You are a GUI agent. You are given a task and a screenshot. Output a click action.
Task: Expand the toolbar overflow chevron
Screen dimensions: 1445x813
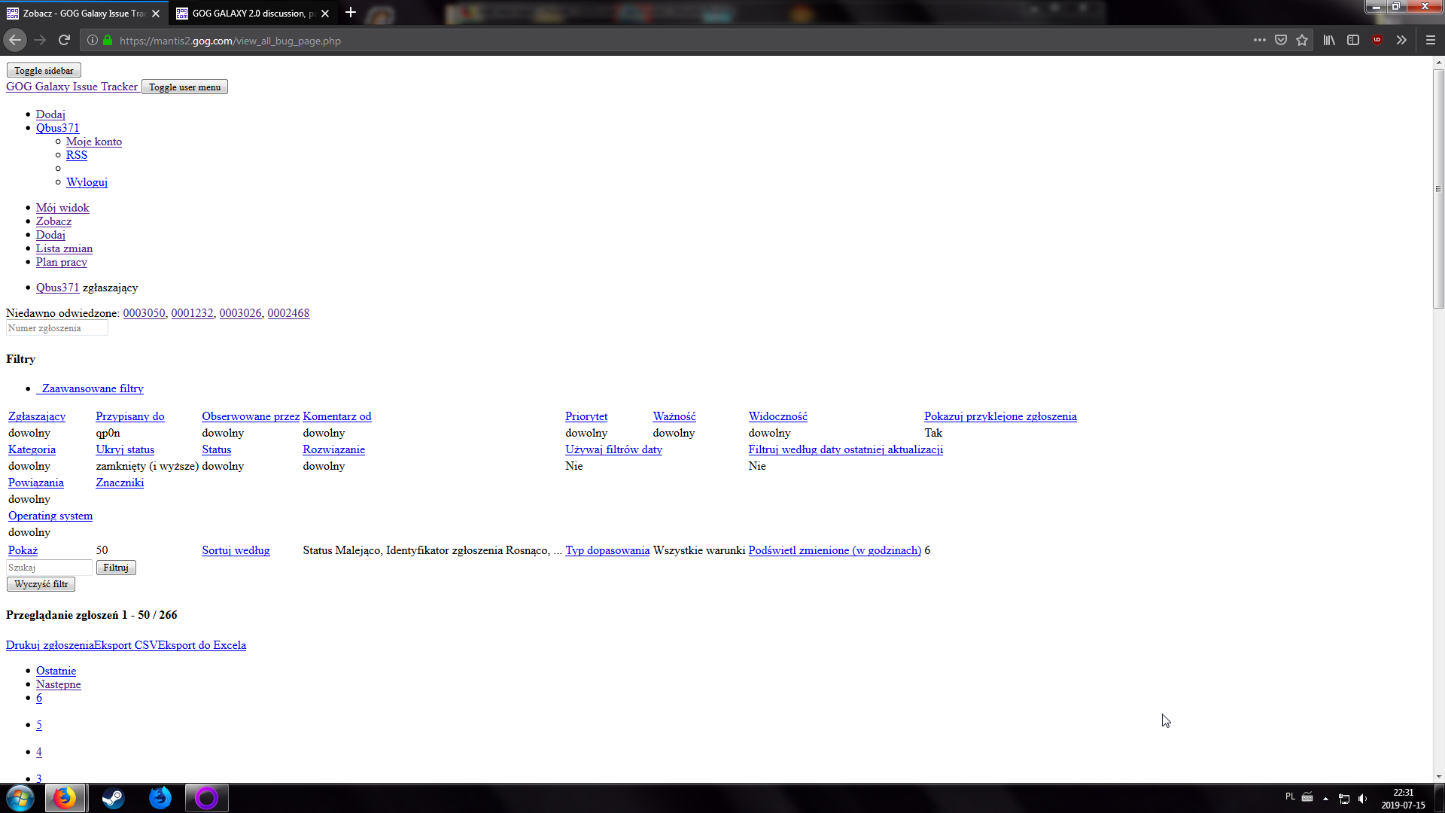tap(1401, 40)
